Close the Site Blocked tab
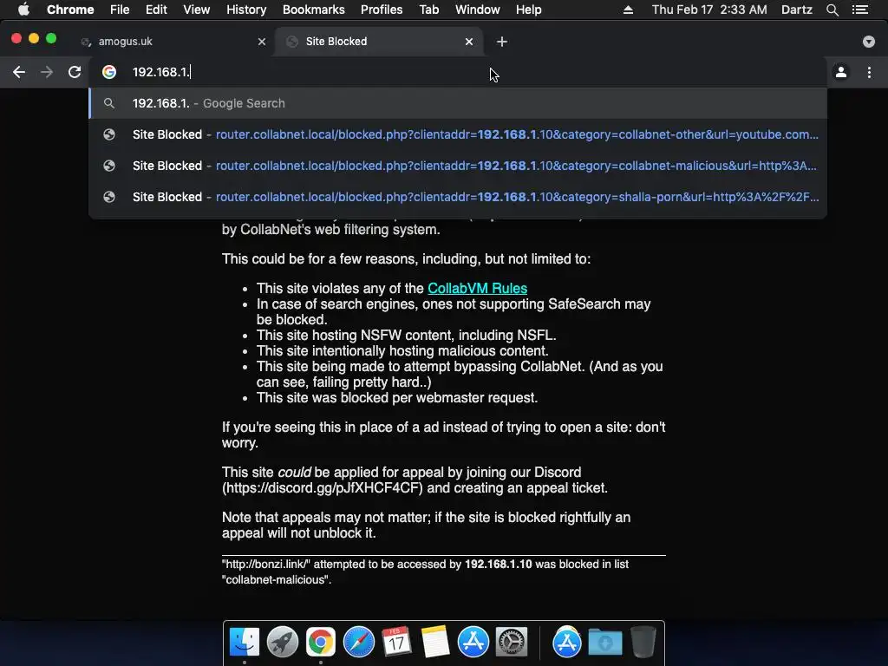 click(x=469, y=42)
